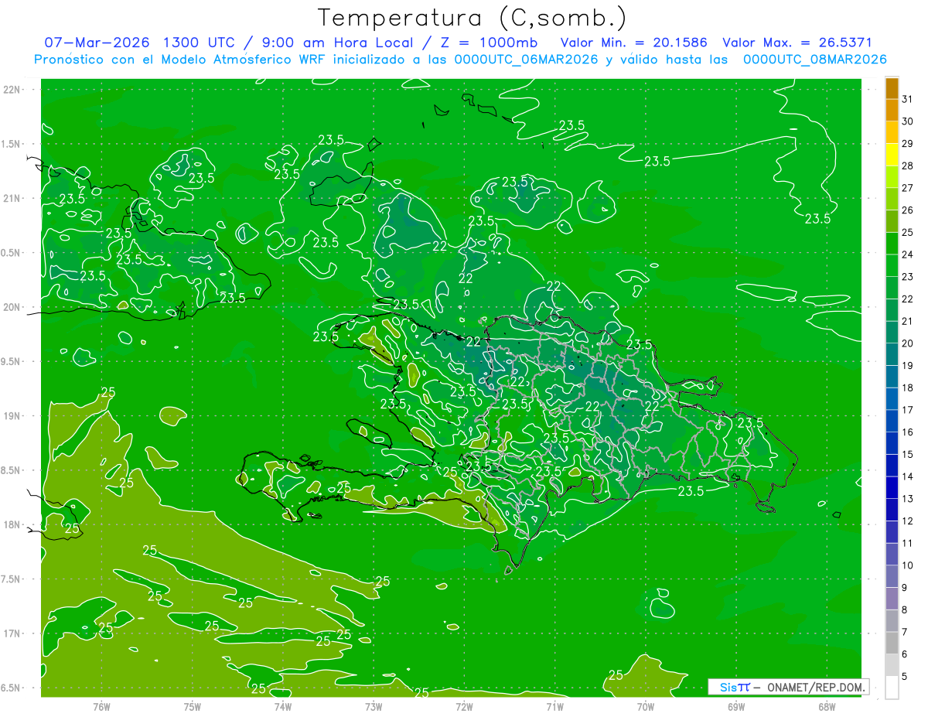928x717 pixels.
Task: Click the light gray swatch between legend values 5 and 6
Action: [892, 665]
